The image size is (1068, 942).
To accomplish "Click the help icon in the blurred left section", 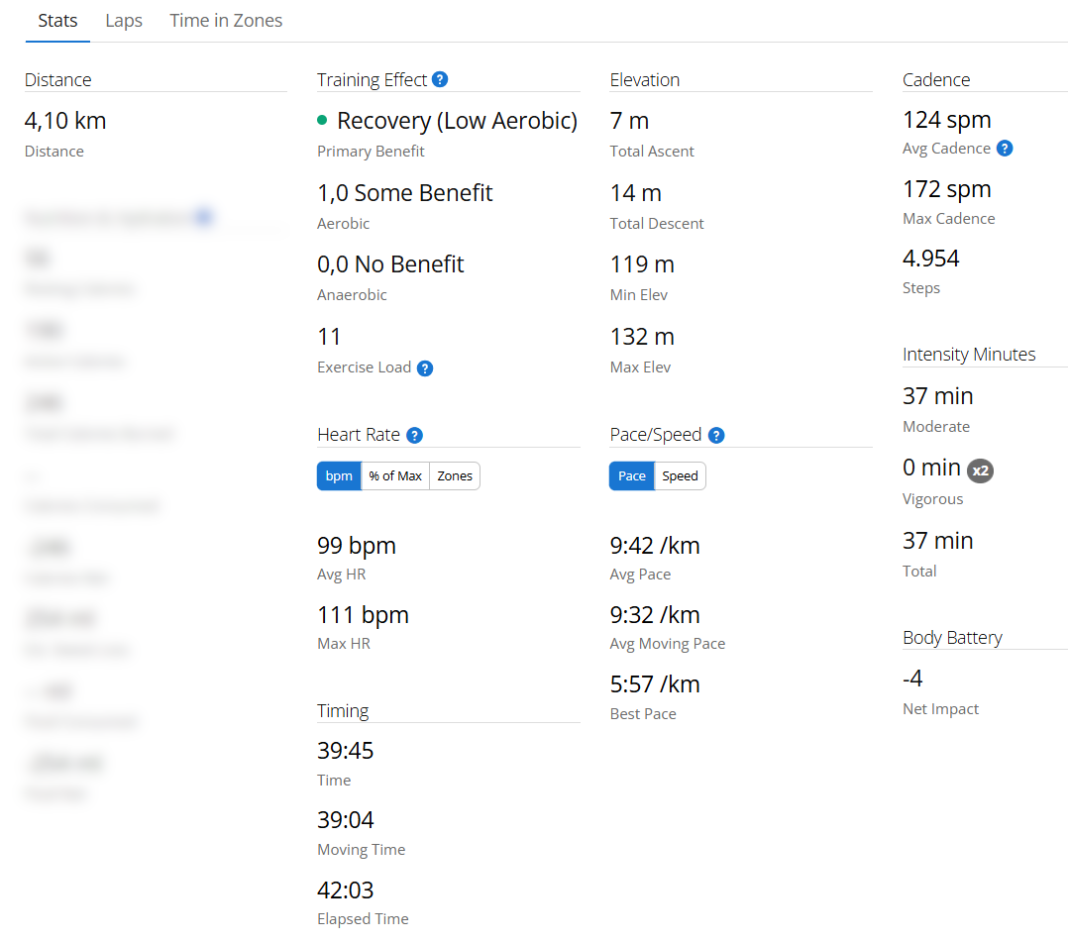I will point(203,217).
